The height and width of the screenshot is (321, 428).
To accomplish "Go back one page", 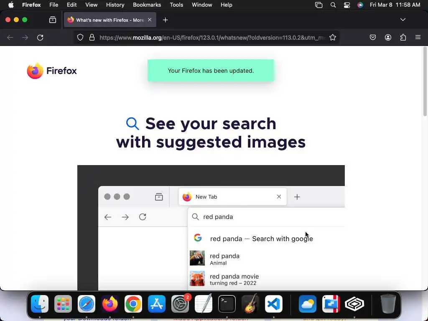I will (10, 37).
